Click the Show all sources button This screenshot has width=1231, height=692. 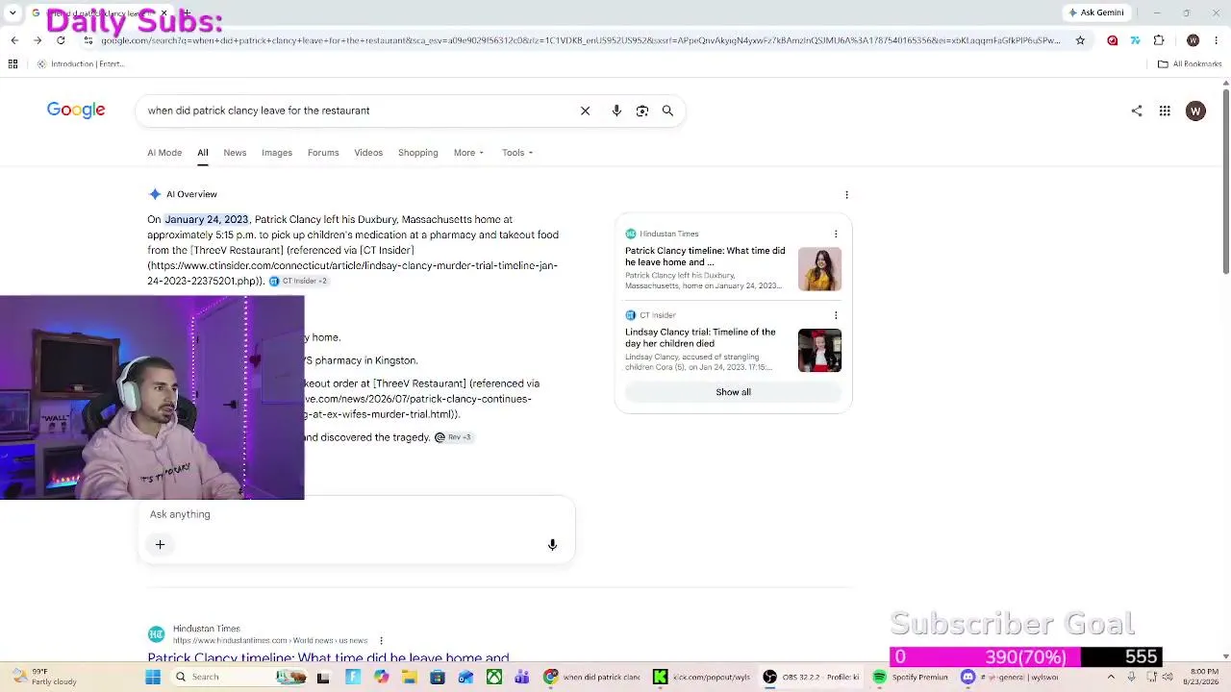733,392
